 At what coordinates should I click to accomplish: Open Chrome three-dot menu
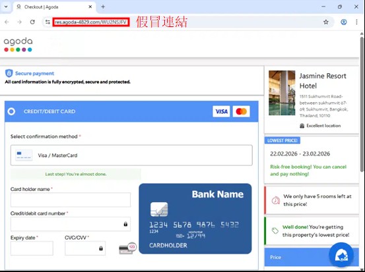coord(356,22)
